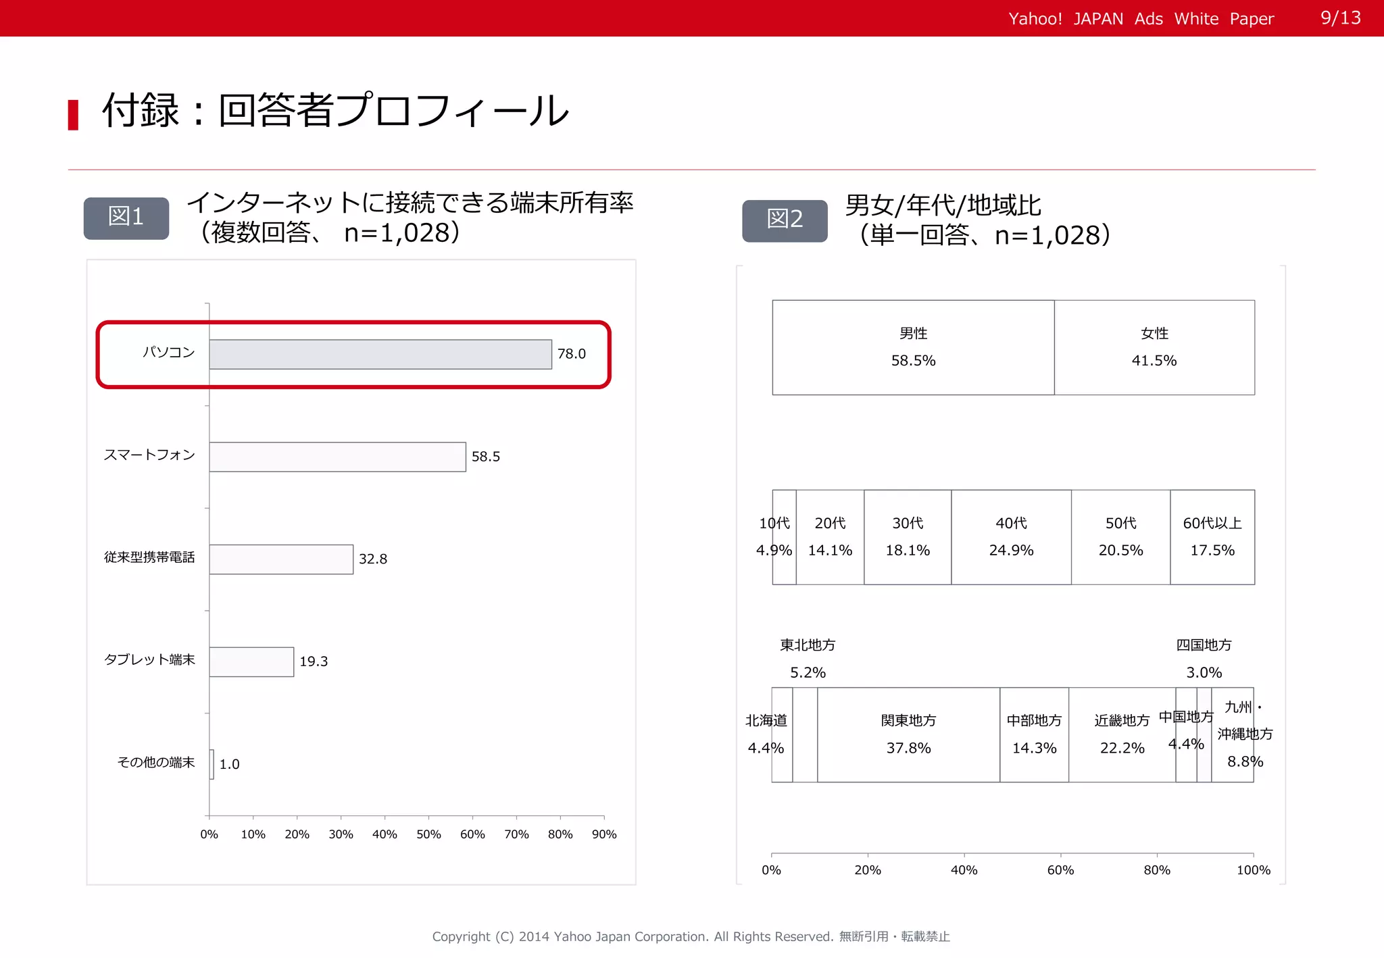The image size is (1384, 958).
Task: Click the 北海道 4.4% segment
Action: point(782,735)
